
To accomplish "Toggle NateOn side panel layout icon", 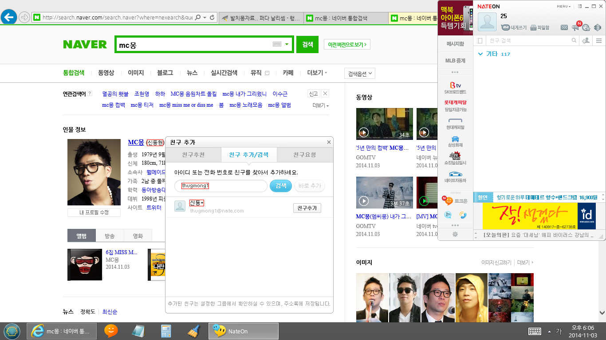I will 580,6.
